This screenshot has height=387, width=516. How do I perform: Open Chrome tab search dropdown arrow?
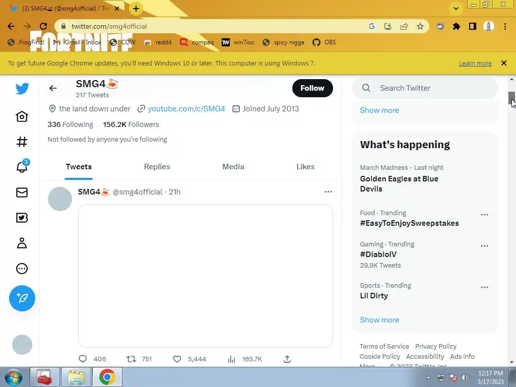pos(456,9)
